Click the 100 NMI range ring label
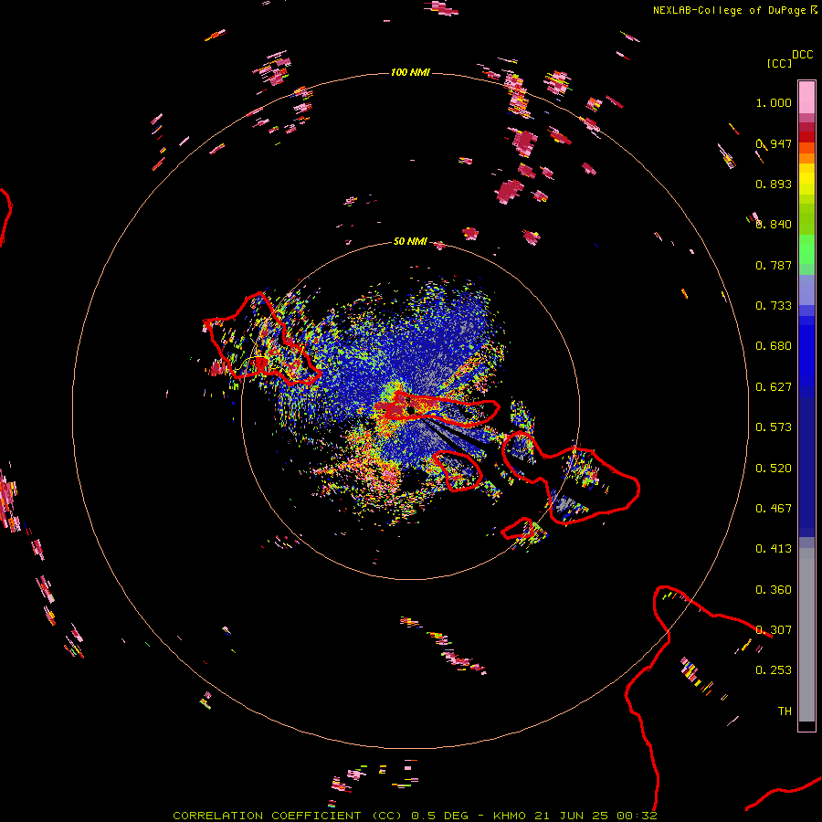Viewport: 822px width, 822px height. click(410, 72)
